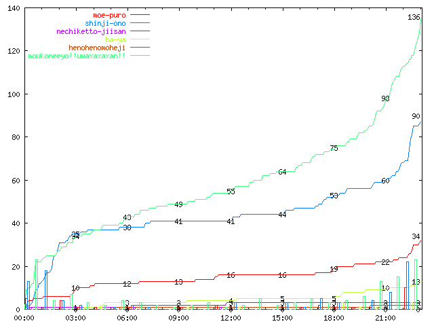Click the 34 data label on red curve

(x=416, y=236)
